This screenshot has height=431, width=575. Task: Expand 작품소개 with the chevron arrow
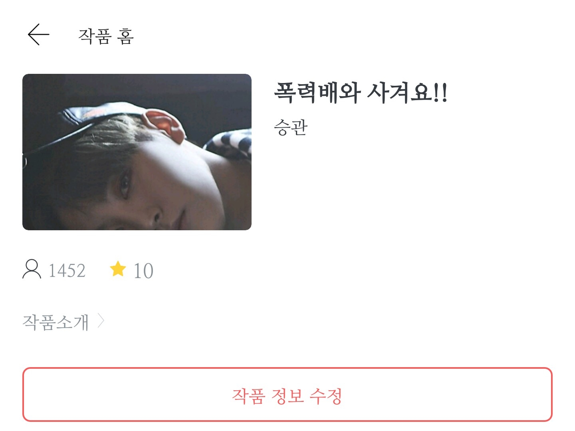point(101,321)
